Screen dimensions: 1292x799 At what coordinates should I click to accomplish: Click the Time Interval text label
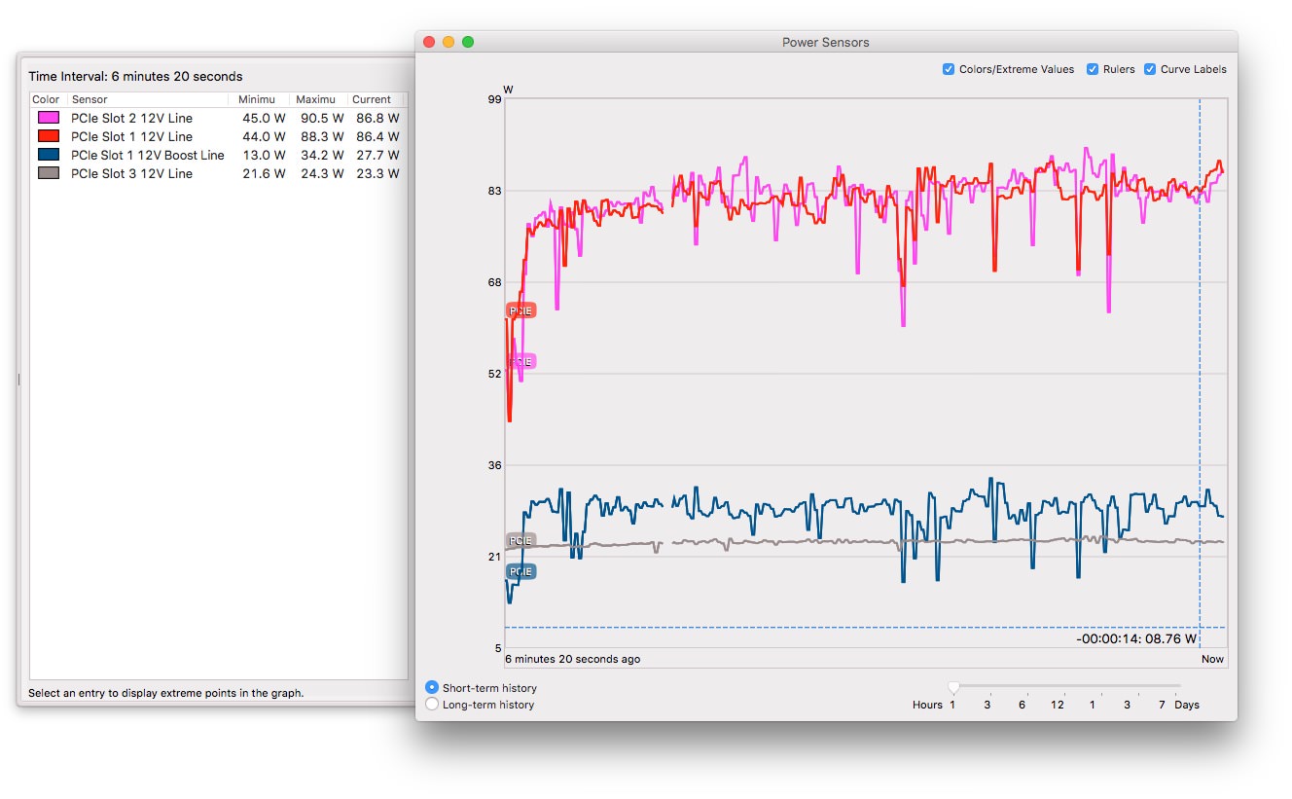point(135,76)
